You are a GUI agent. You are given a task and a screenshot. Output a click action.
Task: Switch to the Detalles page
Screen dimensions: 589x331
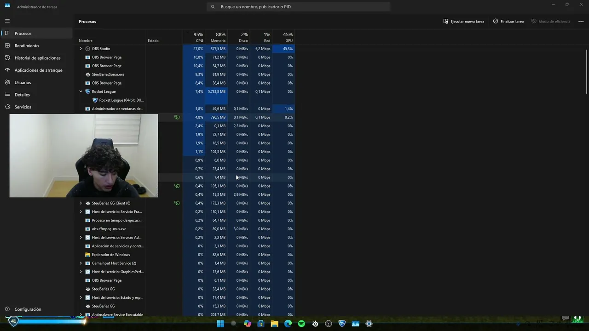click(37, 95)
